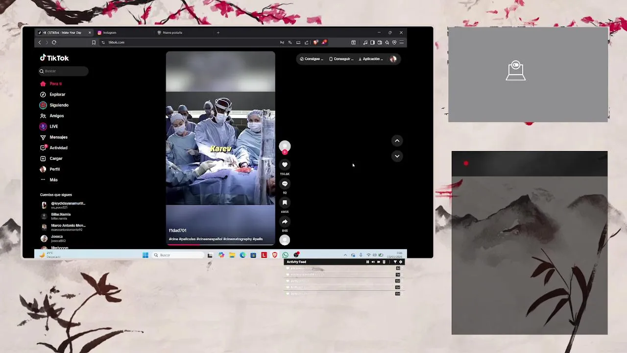Open WhatsApp from the taskbar

click(x=286, y=255)
